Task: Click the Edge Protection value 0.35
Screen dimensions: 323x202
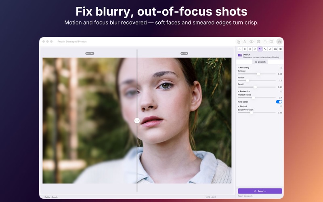Action: pos(280,113)
